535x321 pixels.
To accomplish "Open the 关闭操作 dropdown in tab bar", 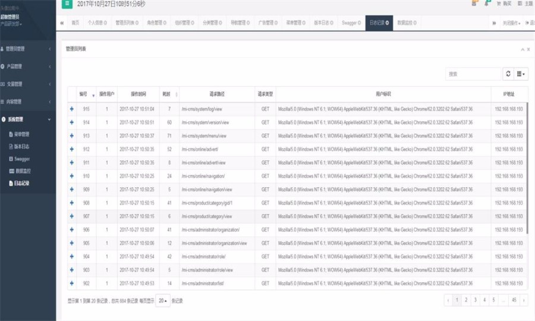I will (x=511, y=23).
